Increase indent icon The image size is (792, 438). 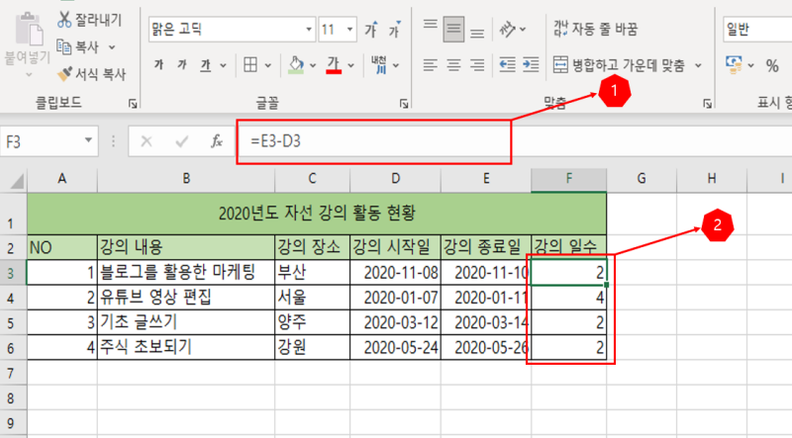(531, 64)
